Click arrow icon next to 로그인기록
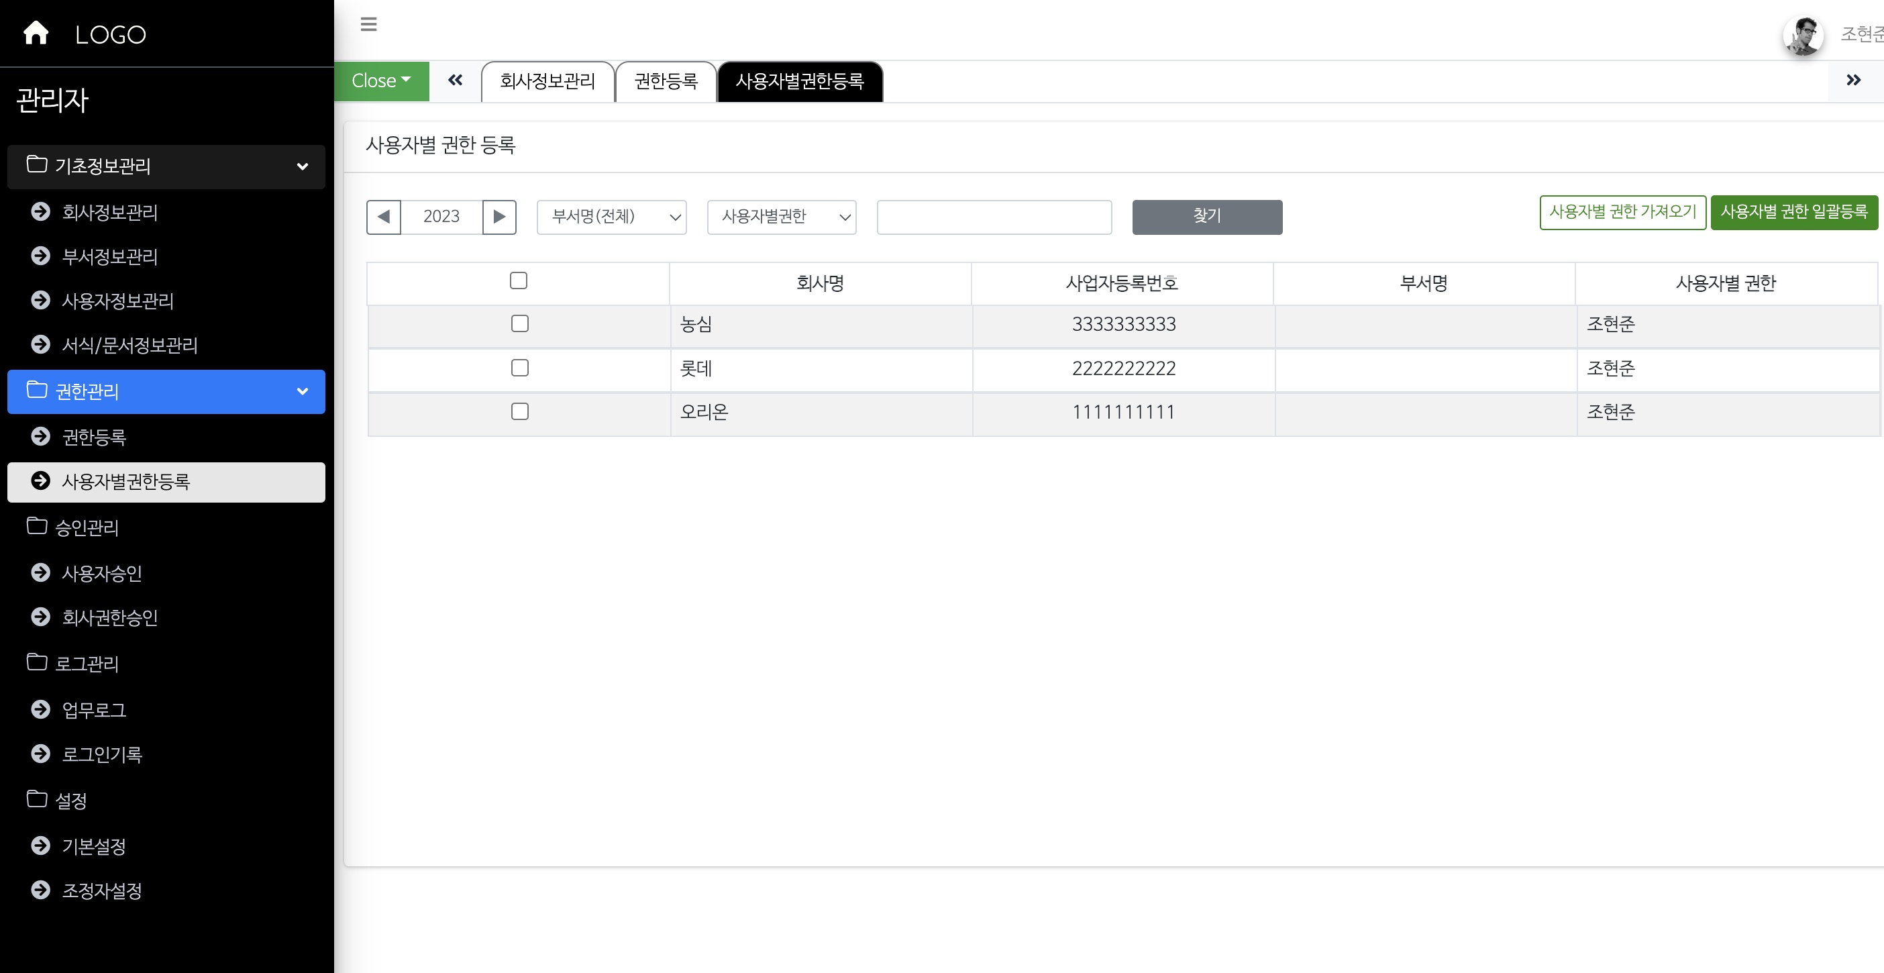Image resolution: width=1884 pixels, height=973 pixels. [x=41, y=754]
